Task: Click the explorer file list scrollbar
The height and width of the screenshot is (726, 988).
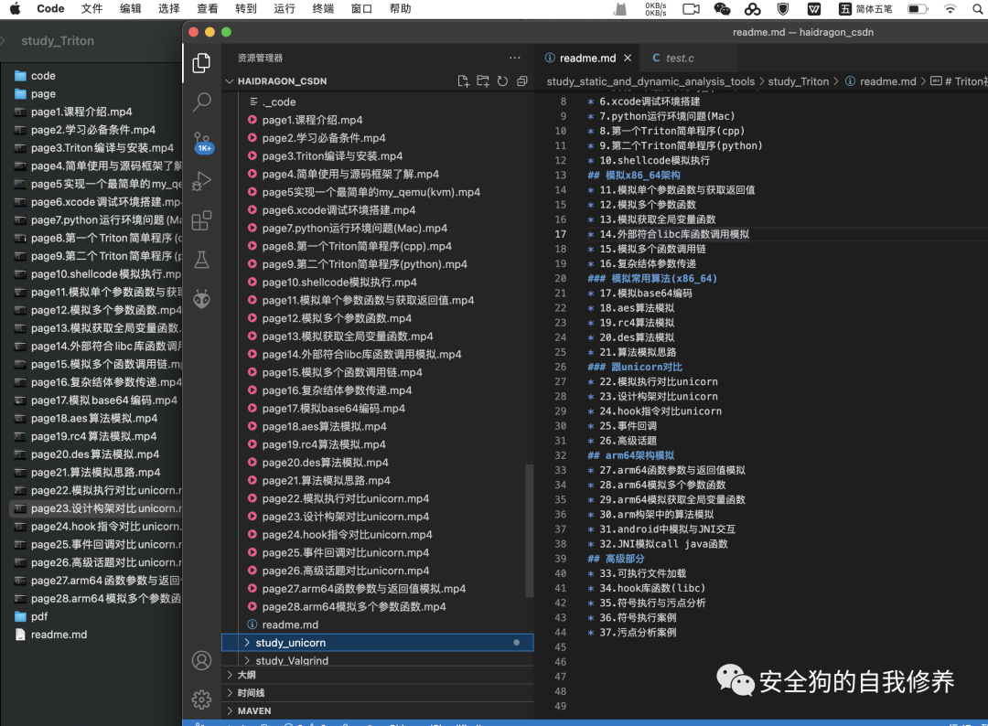Action: click(x=530, y=531)
